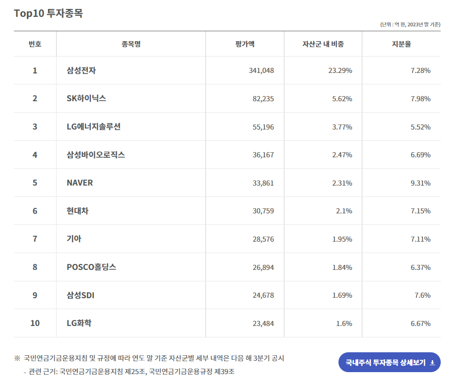This screenshot has height=389, width=468.
Task: Click the NAVER holding entry
Action: click(79, 183)
